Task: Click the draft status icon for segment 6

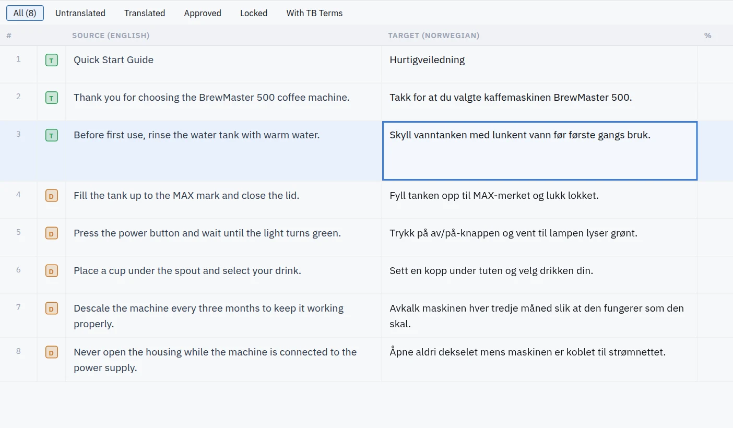Action: [x=51, y=271]
